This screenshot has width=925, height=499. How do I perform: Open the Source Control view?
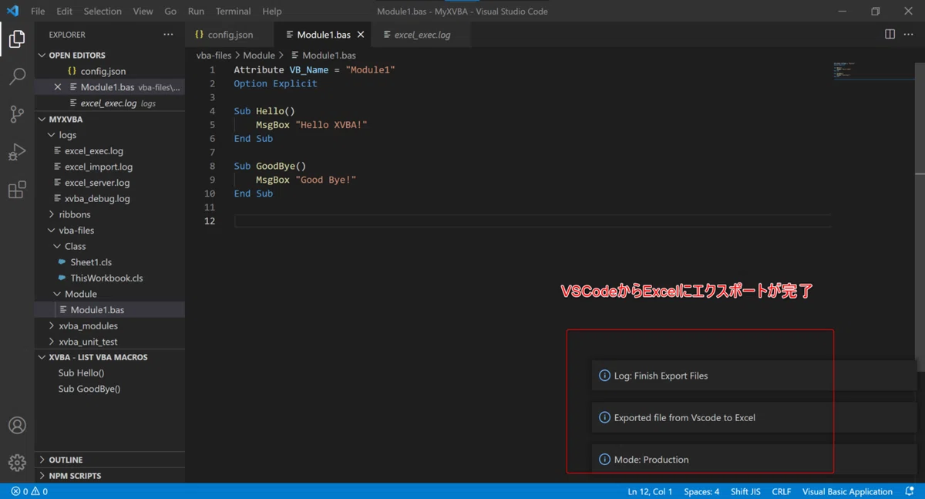pos(17,114)
